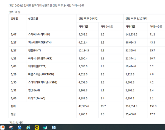The image size is (165, 130).
Task: Click the '거래수수료' subheader under 상장 이후 6/12까지
Action: 156,27
